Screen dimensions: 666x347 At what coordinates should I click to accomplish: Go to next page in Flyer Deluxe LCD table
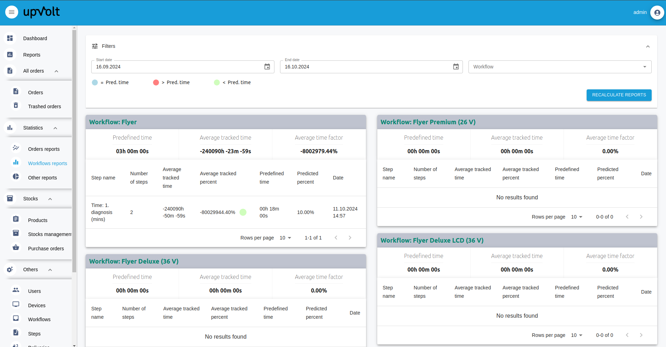641,335
